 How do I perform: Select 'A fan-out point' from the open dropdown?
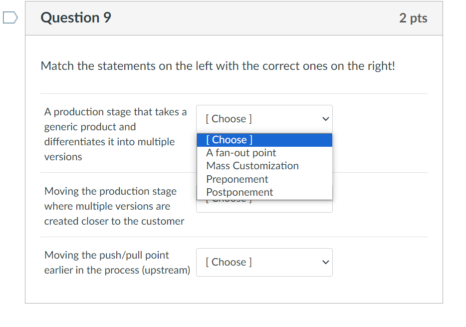(x=241, y=153)
